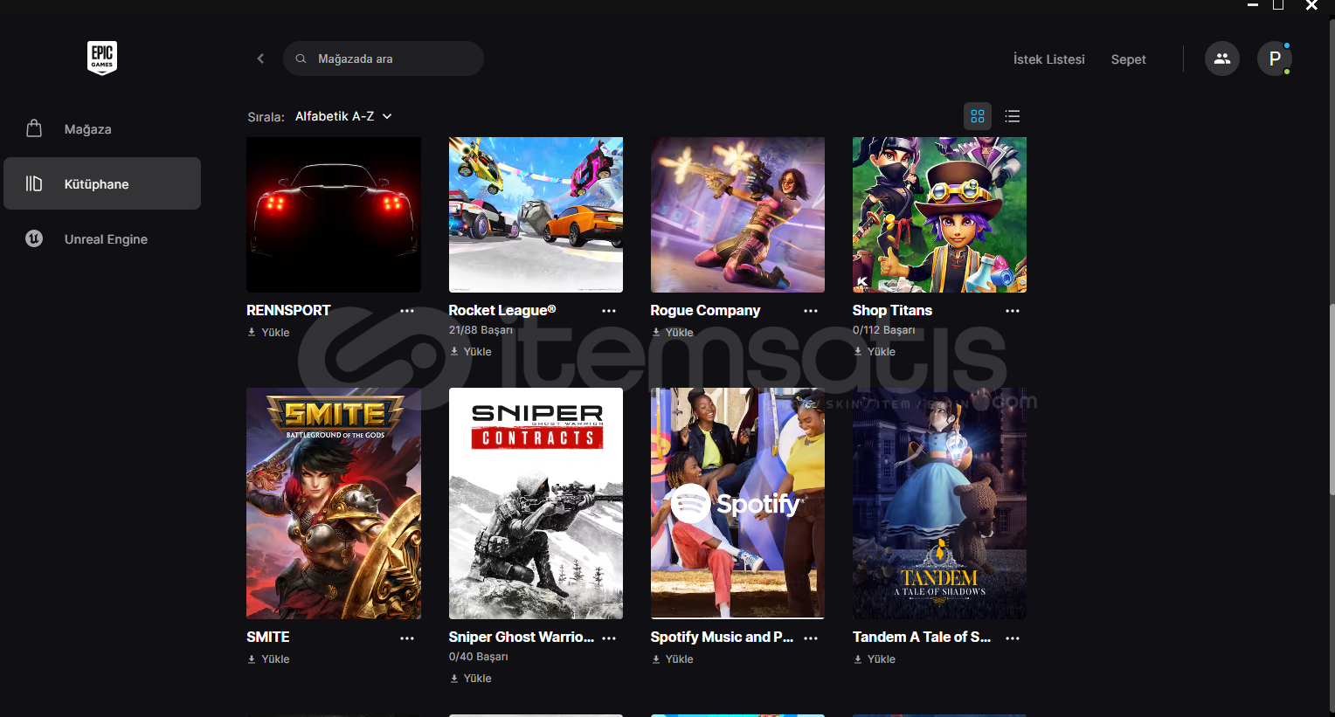Image resolution: width=1335 pixels, height=717 pixels.
Task: Click Yükle text for Rocket League
Action: [477, 351]
